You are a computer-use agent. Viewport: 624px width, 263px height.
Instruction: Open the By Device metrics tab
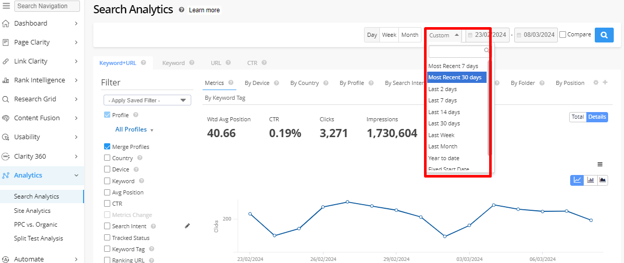(257, 83)
